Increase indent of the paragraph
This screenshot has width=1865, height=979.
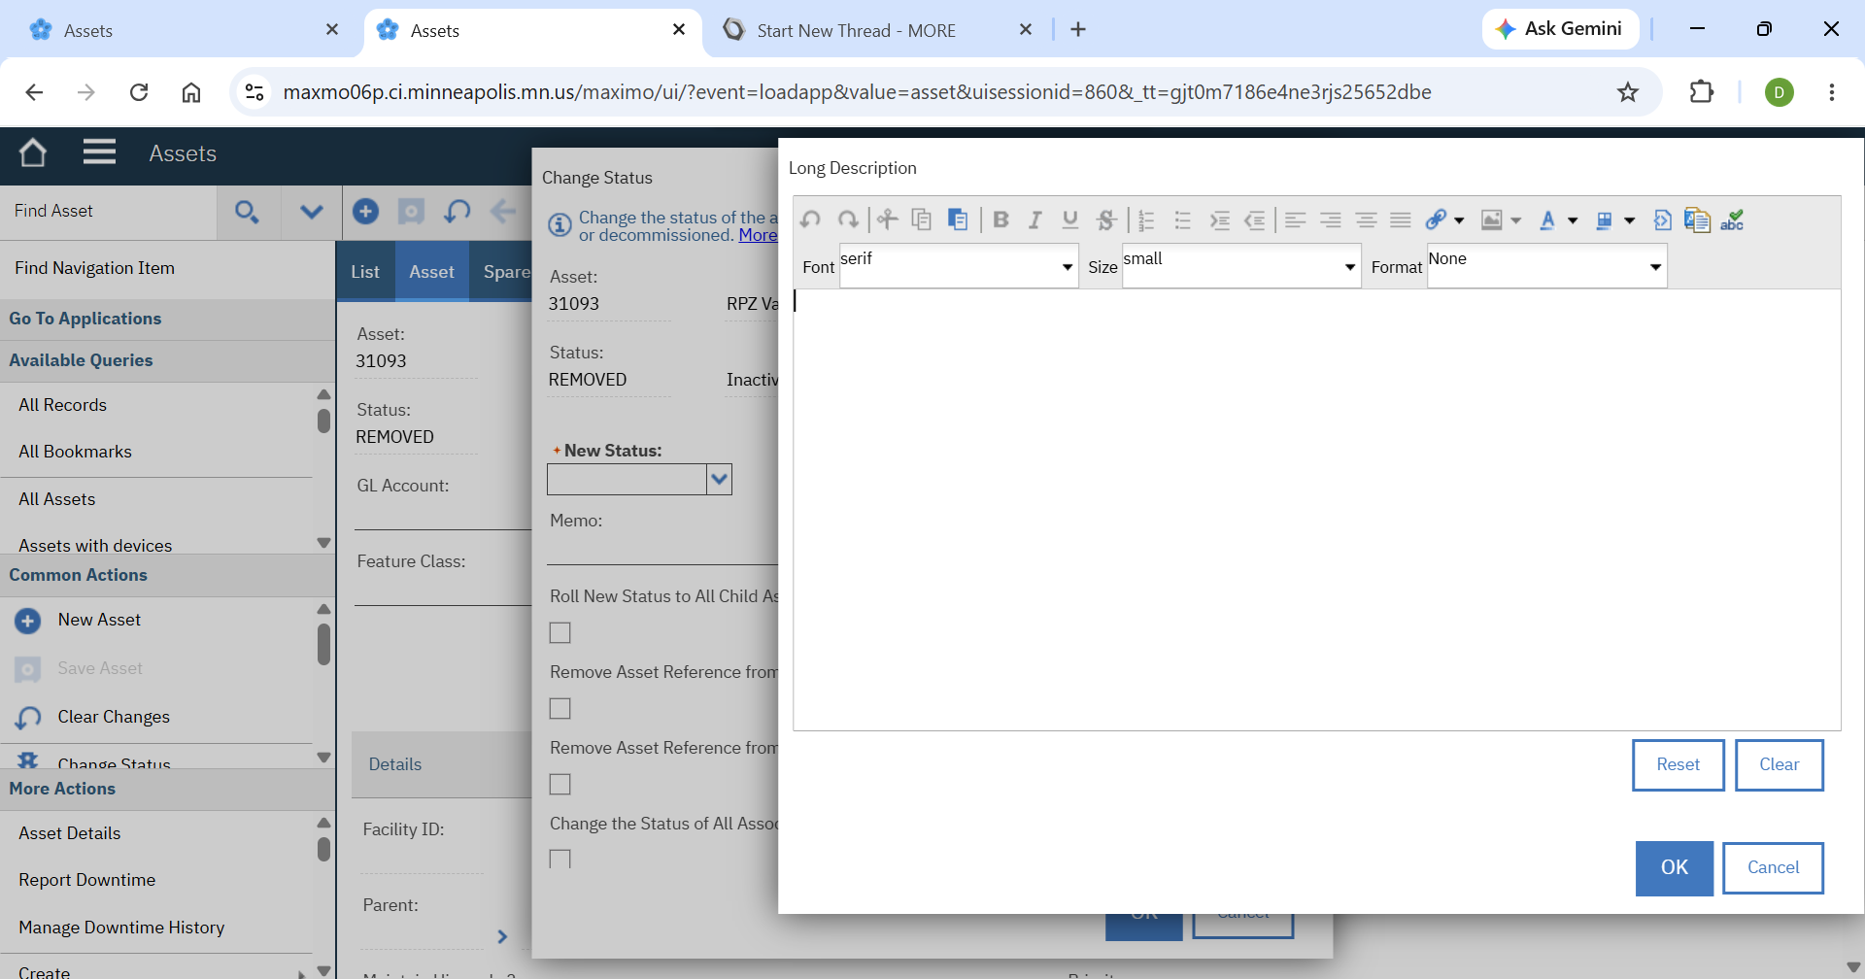pyautogui.click(x=1220, y=220)
